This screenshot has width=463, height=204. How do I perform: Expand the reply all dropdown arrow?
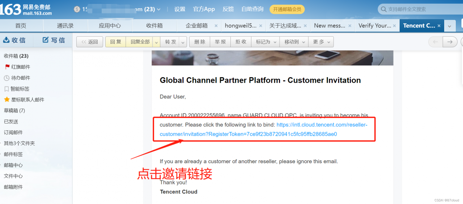tap(156, 42)
